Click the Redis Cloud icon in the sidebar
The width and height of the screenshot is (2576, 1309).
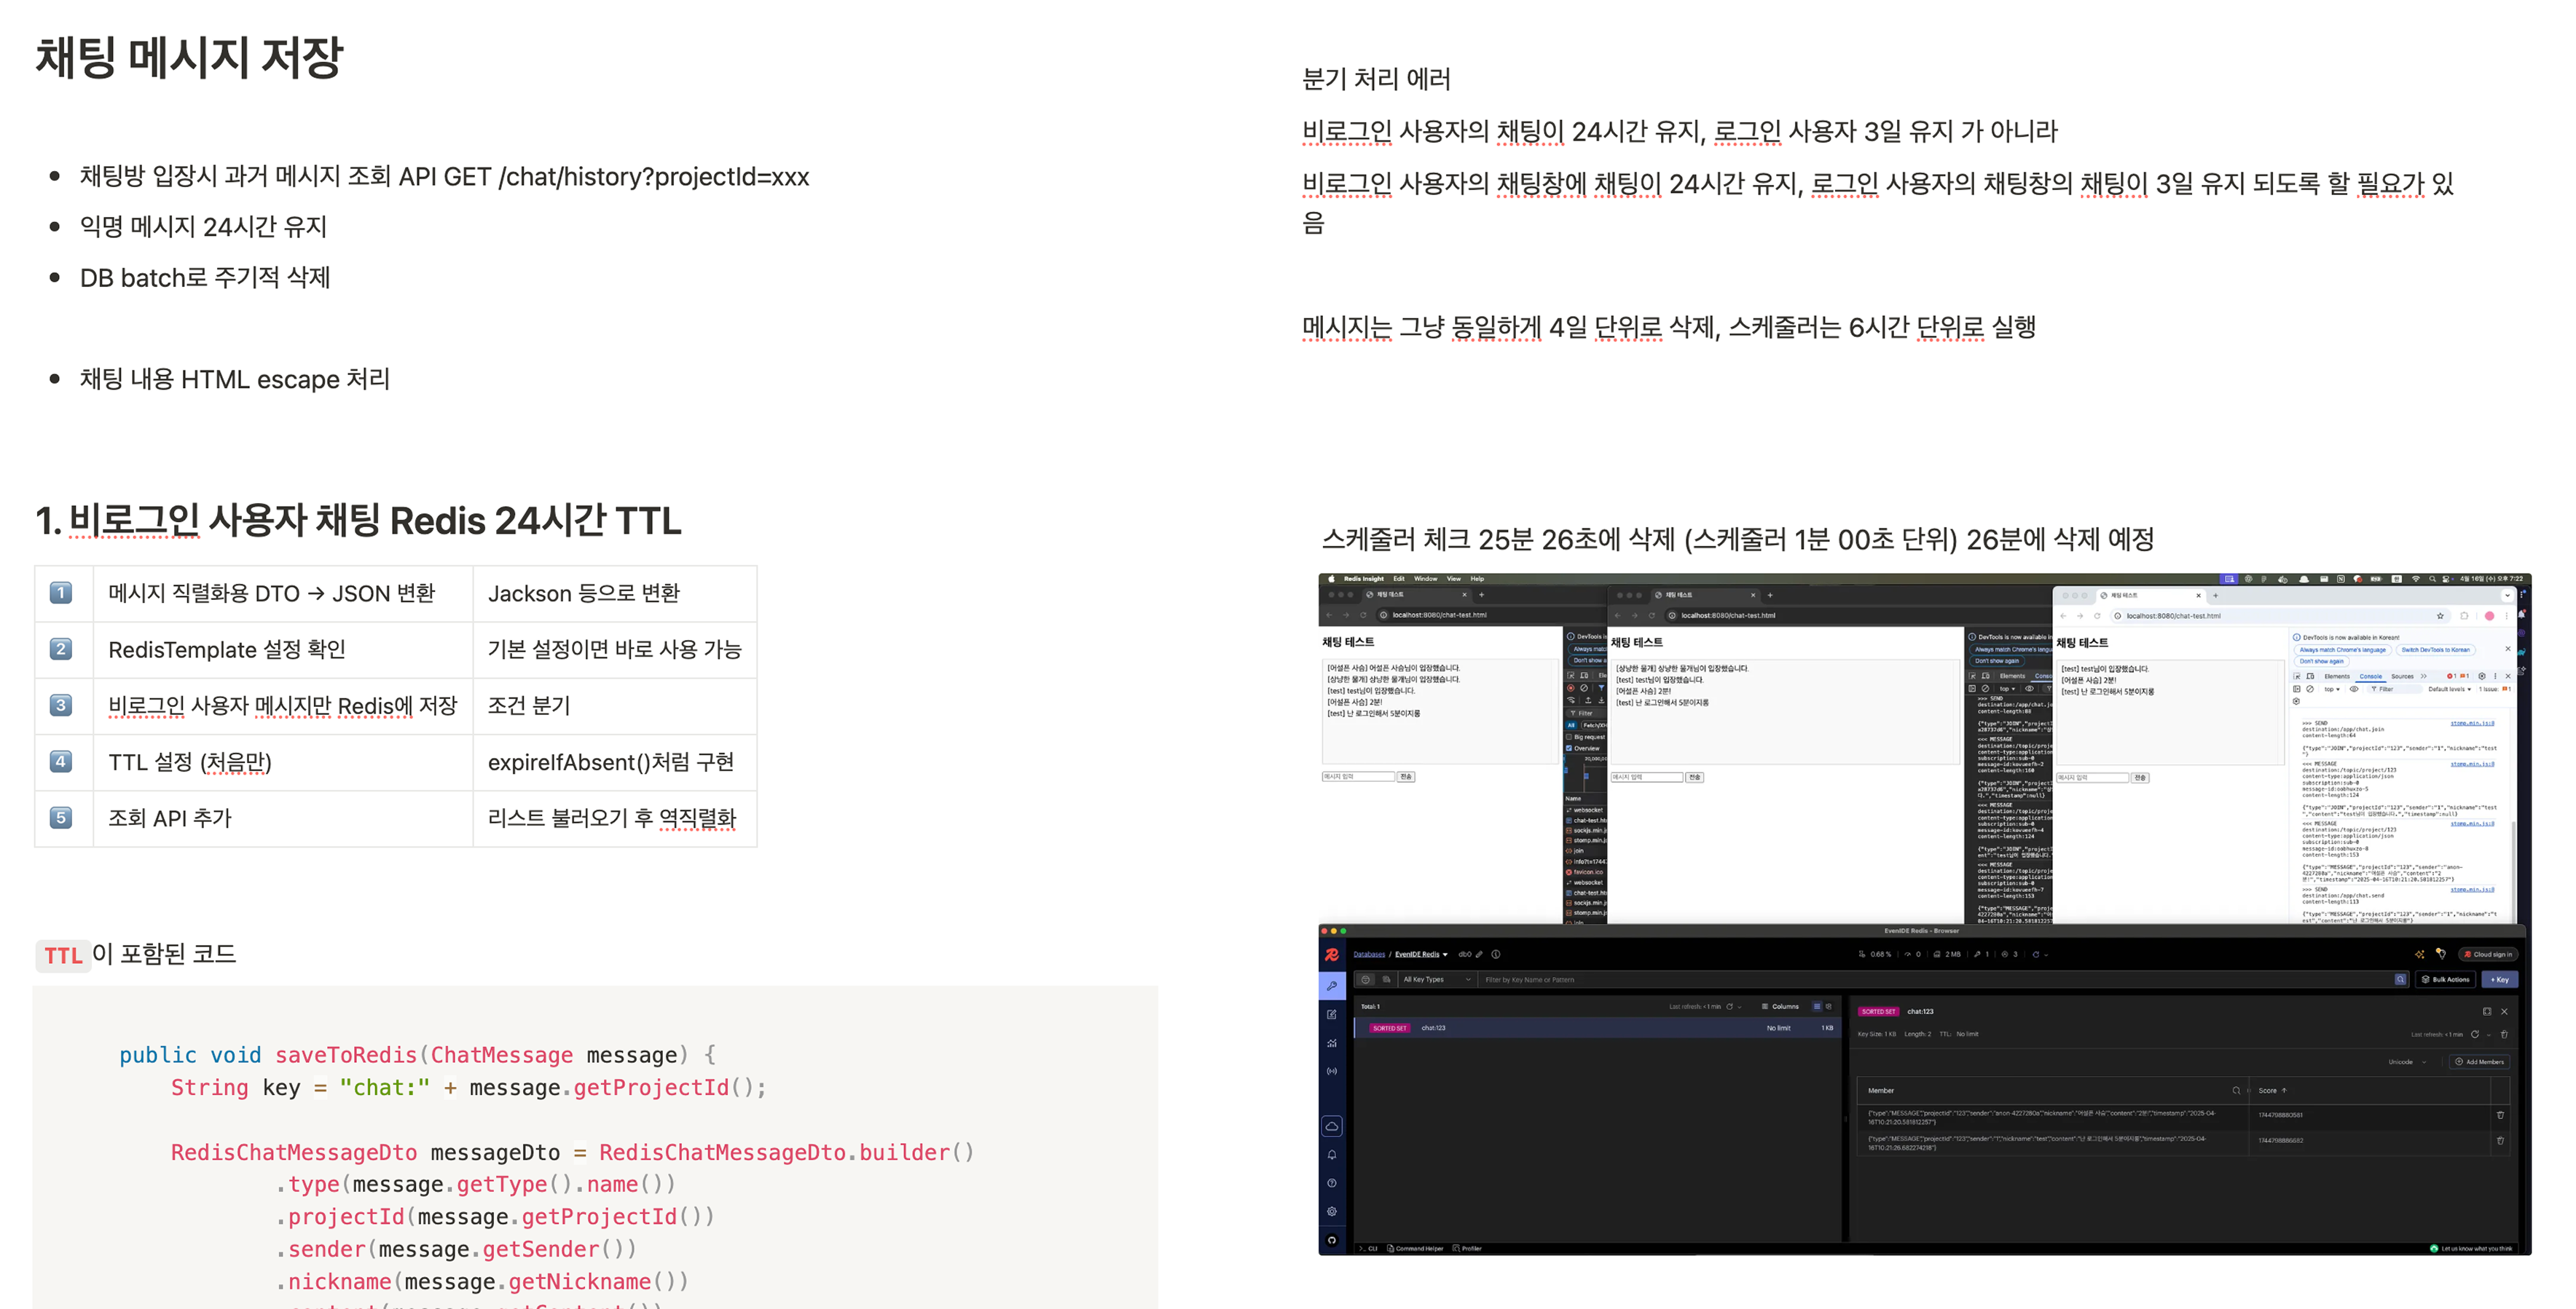pos(1332,1126)
